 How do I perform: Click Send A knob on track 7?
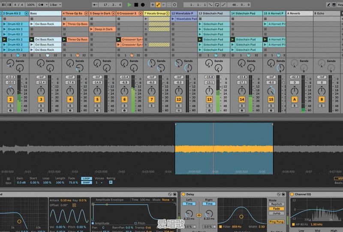coord(151,64)
